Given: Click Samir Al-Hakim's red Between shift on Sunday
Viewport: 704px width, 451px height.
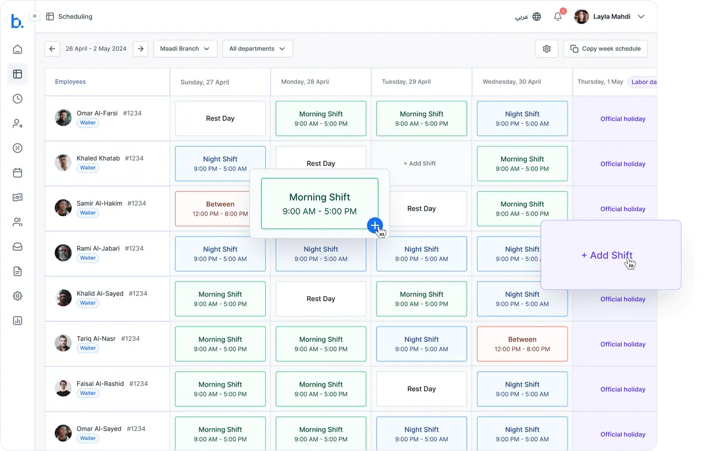Looking at the screenshot, I should click(220, 209).
